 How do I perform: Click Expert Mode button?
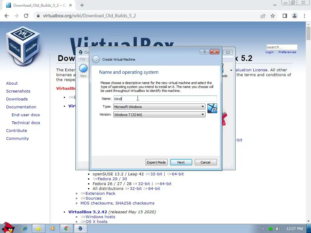156,162
